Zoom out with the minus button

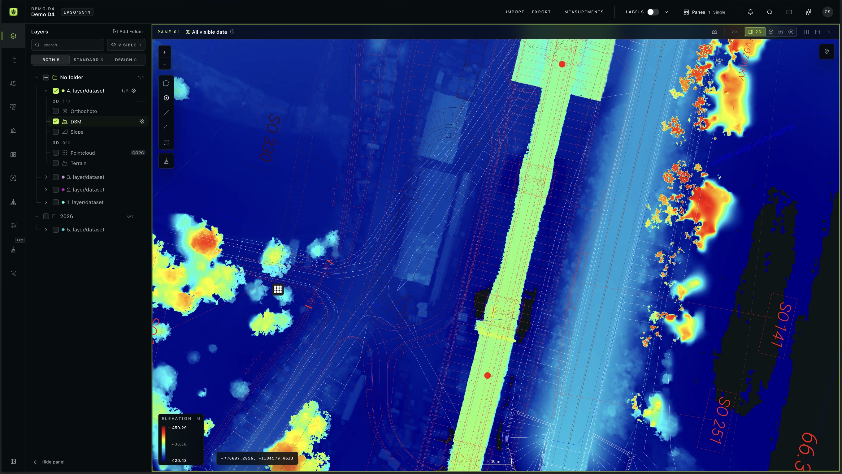(165, 64)
